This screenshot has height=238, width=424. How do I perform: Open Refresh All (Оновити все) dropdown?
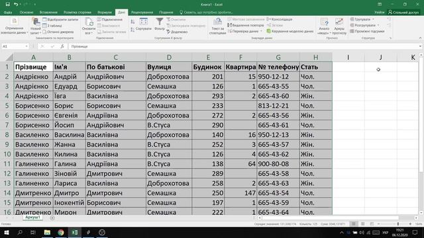(89, 26)
